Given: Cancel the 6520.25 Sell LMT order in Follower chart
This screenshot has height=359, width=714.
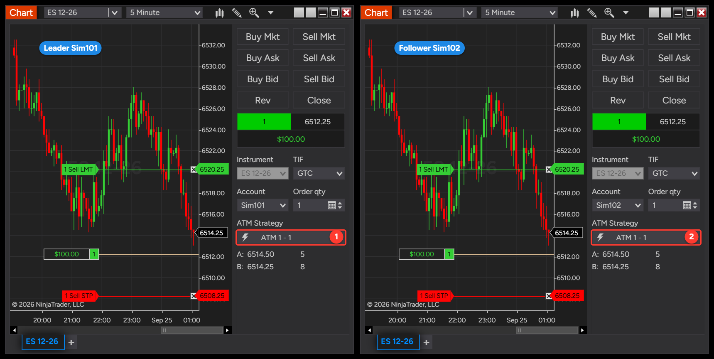Looking at the screenshot, I should click(549, 170).
